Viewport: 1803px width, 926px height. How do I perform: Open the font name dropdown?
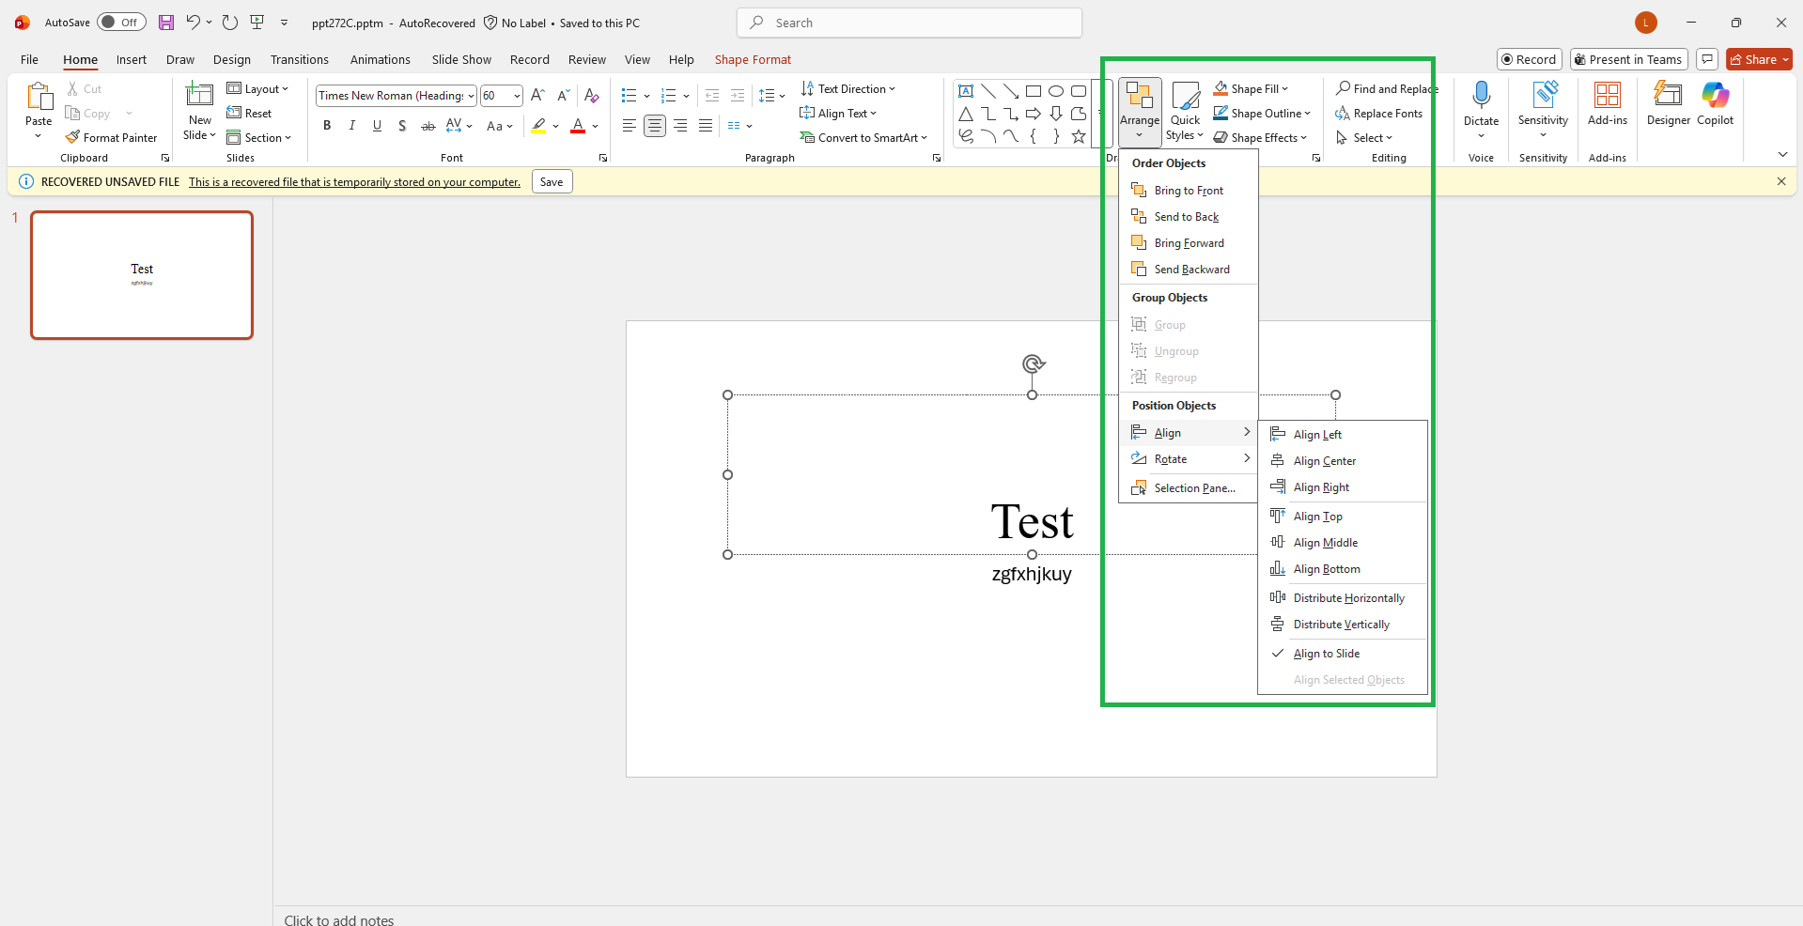pos(471,96)
